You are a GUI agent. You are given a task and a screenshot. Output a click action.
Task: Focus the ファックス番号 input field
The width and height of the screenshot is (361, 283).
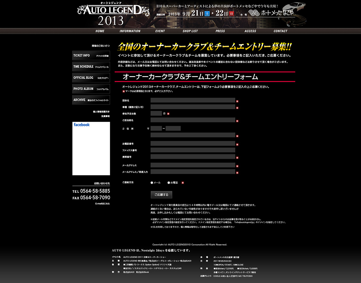tap(193, 150)
